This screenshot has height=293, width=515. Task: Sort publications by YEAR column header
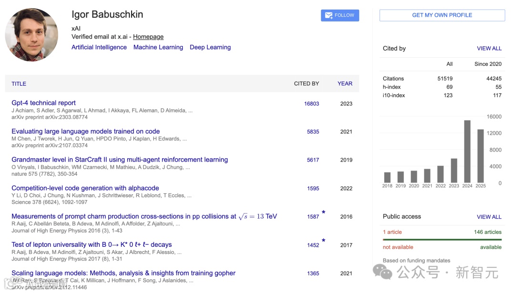(x=345, y=84)
